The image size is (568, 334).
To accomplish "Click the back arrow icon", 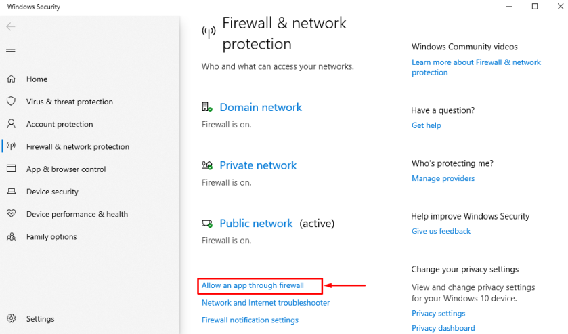I will [10, 27].
